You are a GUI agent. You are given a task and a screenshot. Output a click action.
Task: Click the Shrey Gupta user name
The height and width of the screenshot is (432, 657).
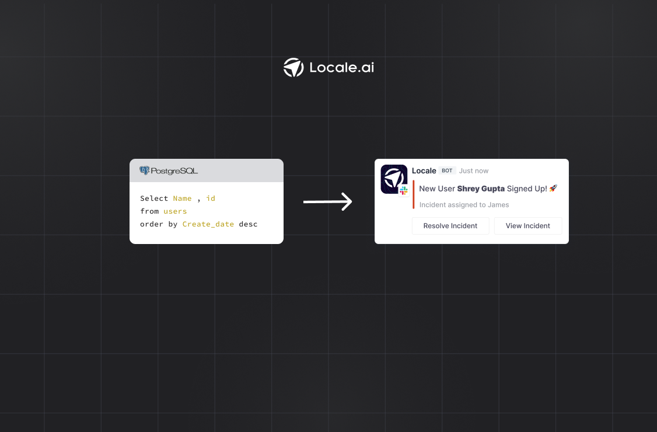point(481,189)
